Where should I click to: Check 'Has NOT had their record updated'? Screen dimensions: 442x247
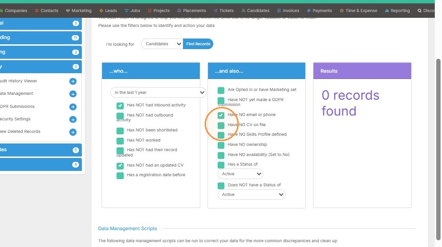click(x=120, y=151)
